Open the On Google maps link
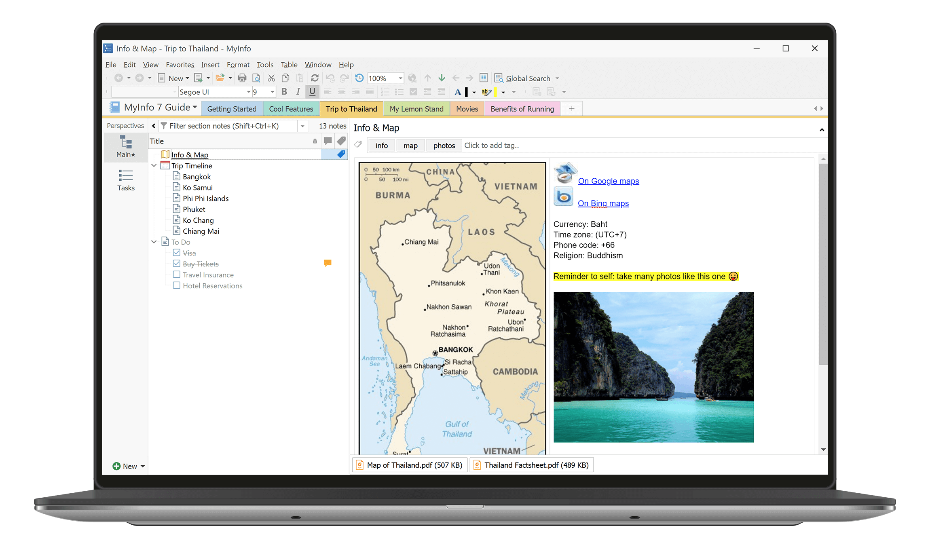The image size is (930, 549). (x=609, y=181)
